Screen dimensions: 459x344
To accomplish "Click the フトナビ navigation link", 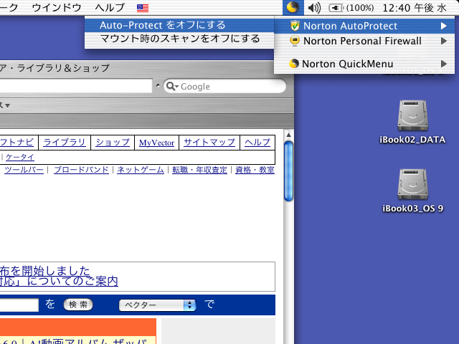I will click(x=17, y=143).
